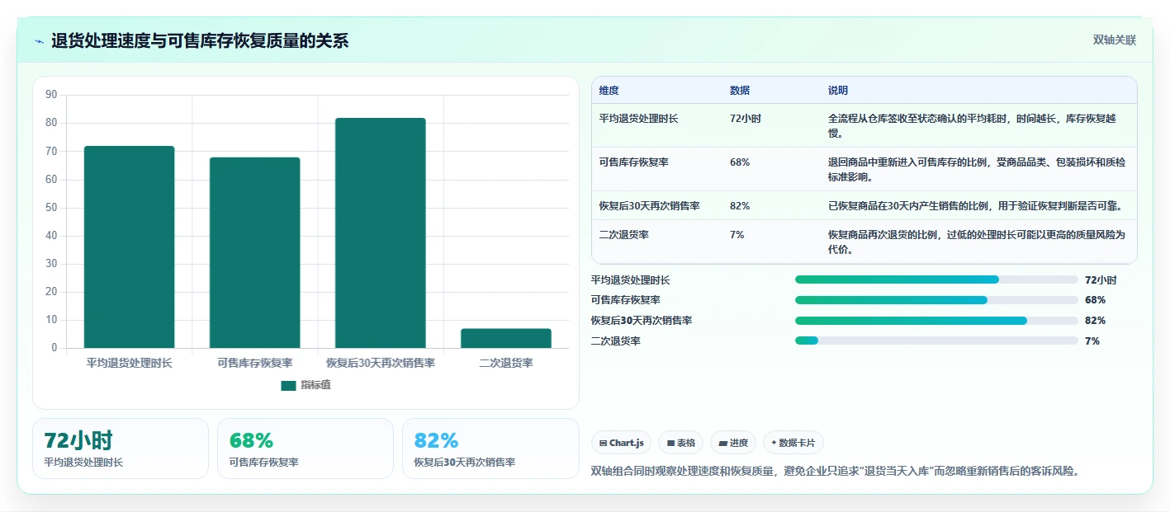Open the 72小时 average processing data card
Image resolution: width=1170 pixels, height=512 pixels.
coord(121,449)
